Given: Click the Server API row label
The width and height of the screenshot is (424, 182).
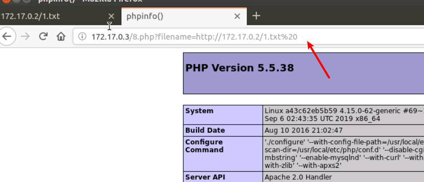Looking at the screenshot, I should coord(205,177).
